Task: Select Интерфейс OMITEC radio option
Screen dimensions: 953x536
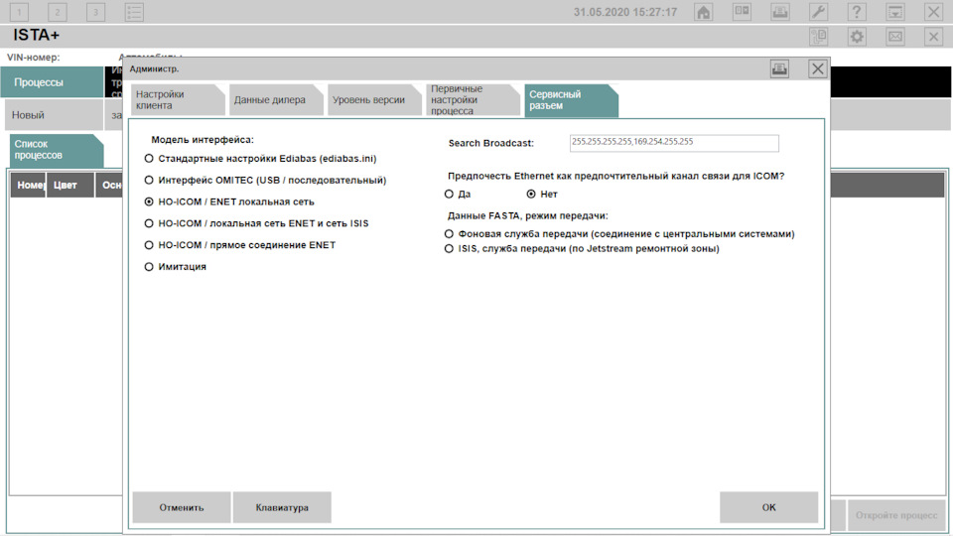Action: 149,181
